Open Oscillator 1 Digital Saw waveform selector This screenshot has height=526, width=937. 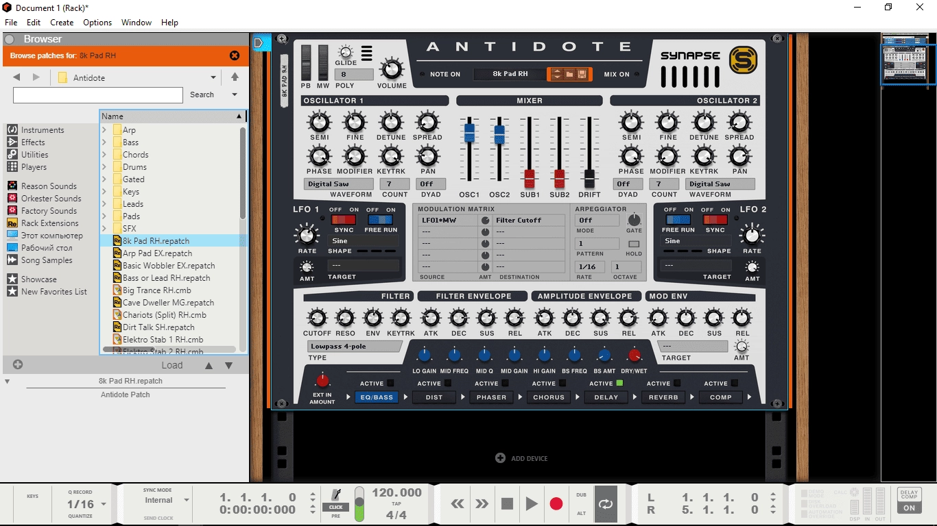(x=339, y=184)
